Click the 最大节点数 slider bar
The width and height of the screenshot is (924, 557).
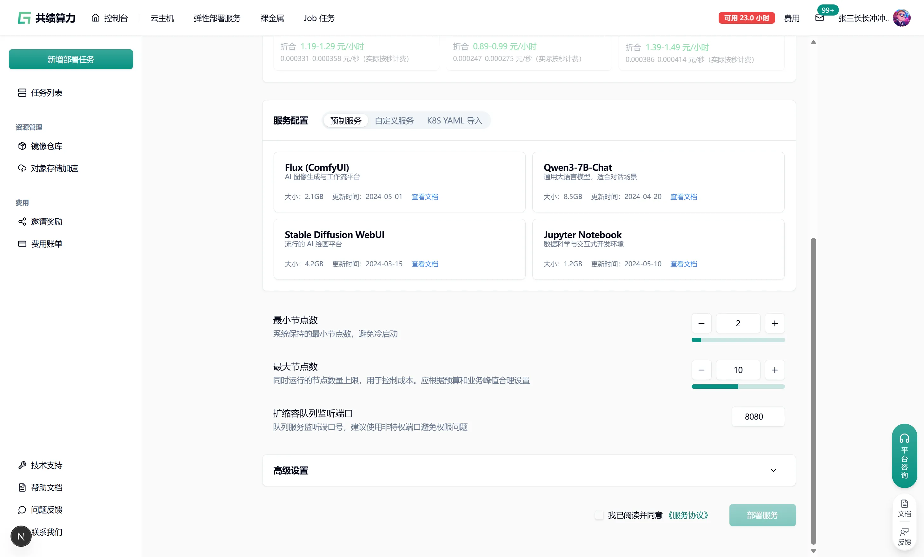pos(738,387)
